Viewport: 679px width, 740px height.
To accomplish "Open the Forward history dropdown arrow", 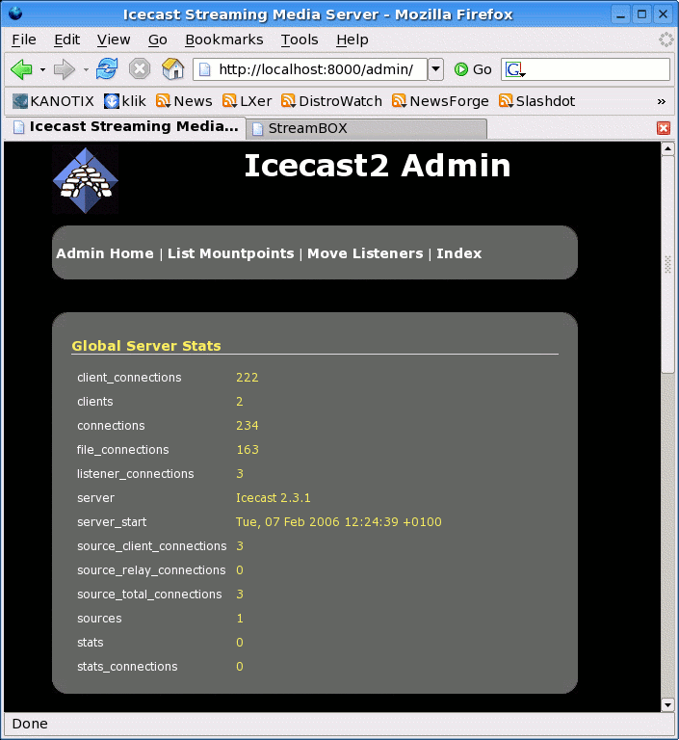I will 86,69.
